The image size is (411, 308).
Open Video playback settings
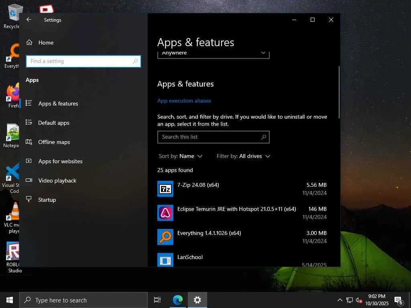click(57, 180)
